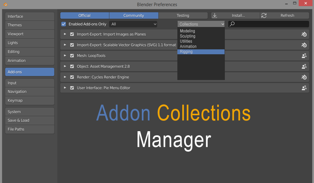Viewport: 314px width, 183px height.
Task: Select Modeling from the Collections list
Action: (x=201, y=31)
